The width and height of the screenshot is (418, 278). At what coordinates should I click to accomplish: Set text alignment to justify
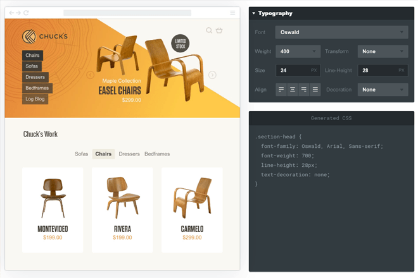click(x=315, y=90)
